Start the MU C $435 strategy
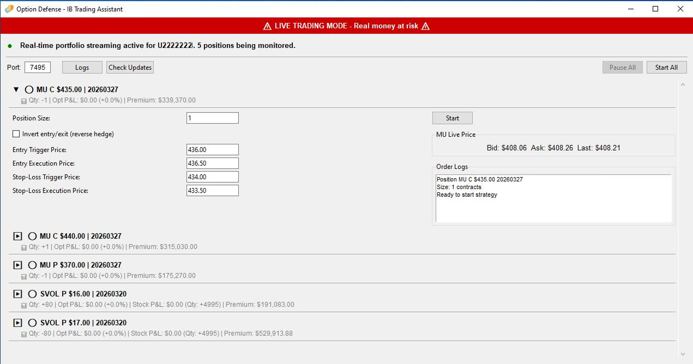 (x=452, y=118)
